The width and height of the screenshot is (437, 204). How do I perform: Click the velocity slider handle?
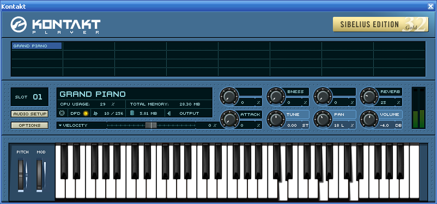tap(151, 125)
